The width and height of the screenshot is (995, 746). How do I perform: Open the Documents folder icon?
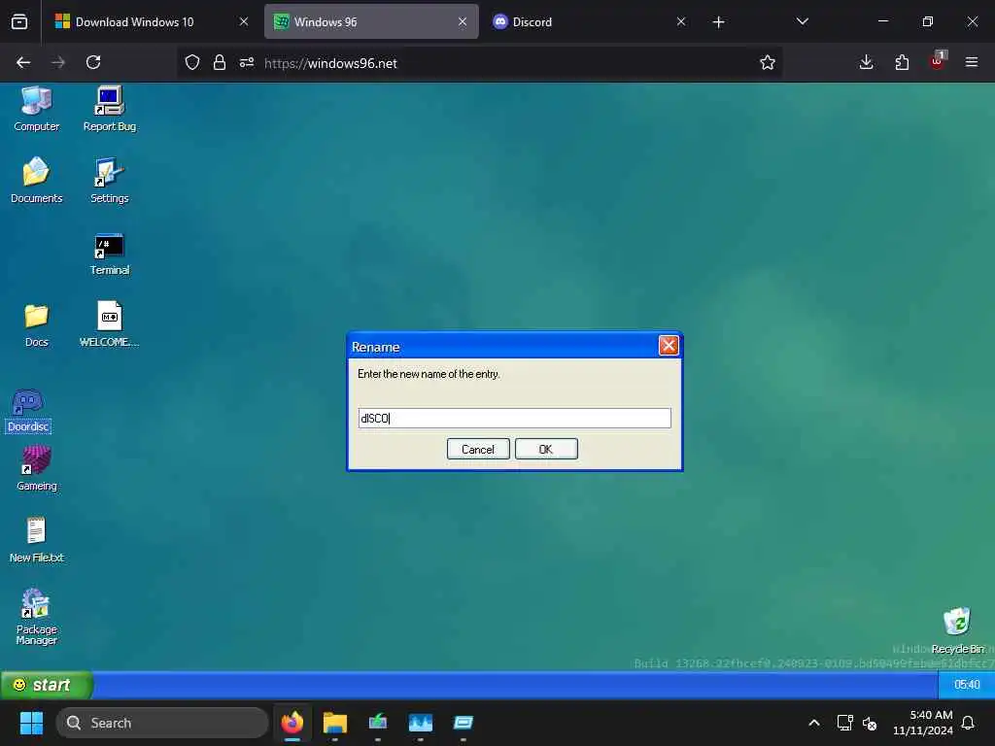click(36, 180)
